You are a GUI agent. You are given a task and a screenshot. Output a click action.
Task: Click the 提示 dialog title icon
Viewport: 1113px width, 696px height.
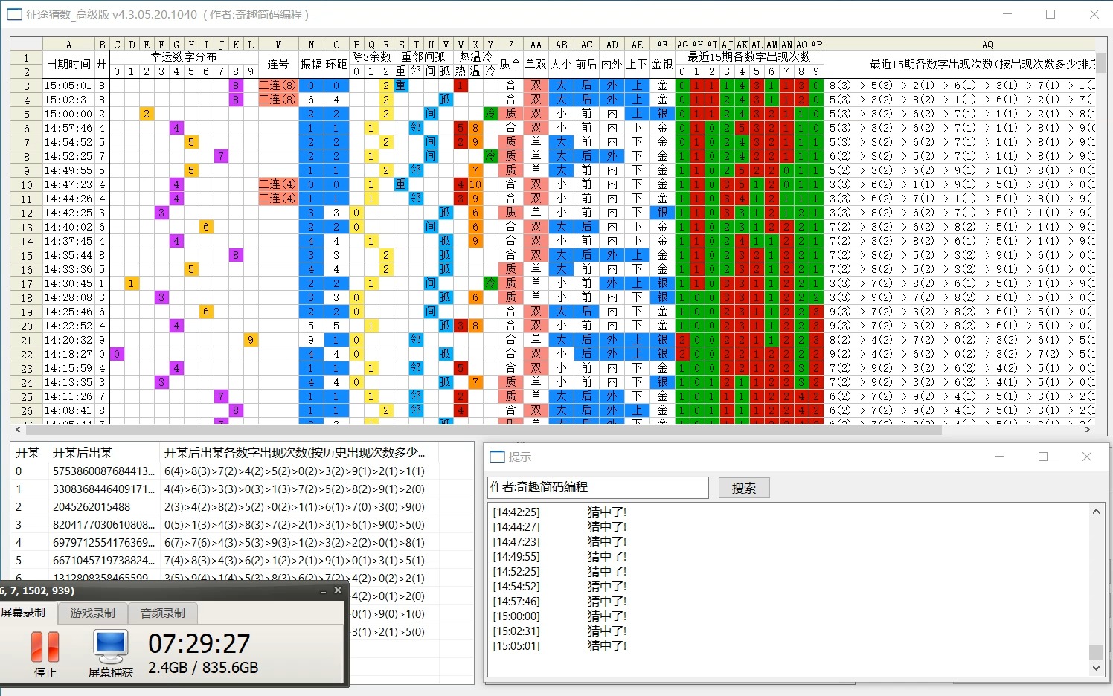(x=498, y=457)
